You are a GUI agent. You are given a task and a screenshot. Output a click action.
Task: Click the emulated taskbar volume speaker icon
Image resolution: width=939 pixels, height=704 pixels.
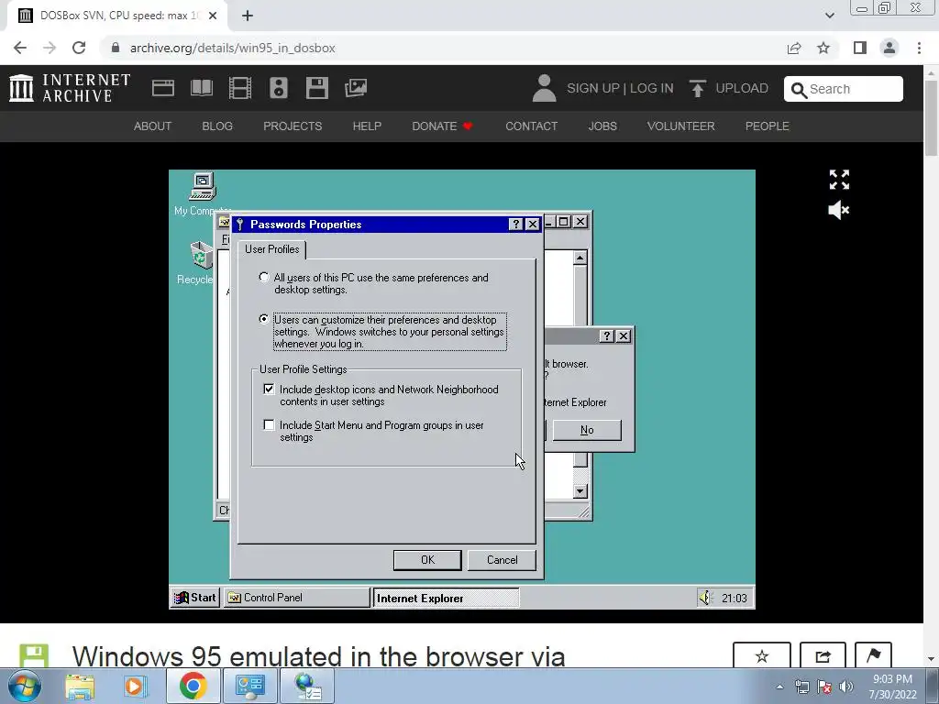[x=705, y=598]
